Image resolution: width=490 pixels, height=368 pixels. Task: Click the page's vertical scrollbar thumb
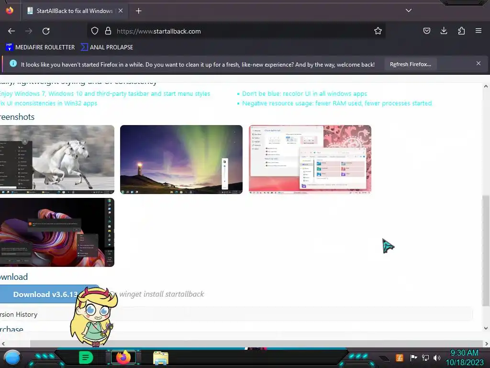[x=486, y=251]
